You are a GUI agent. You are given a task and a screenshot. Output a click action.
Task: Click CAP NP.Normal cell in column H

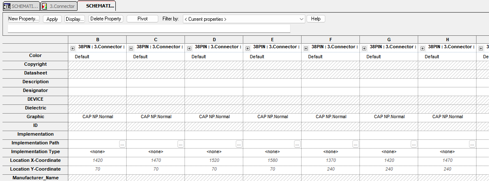[x=447, y=117]
